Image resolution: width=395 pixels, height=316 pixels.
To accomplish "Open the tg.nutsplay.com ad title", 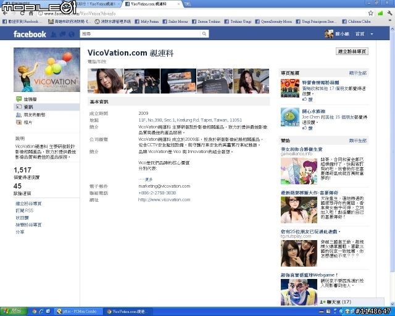I will click(310, 231).
